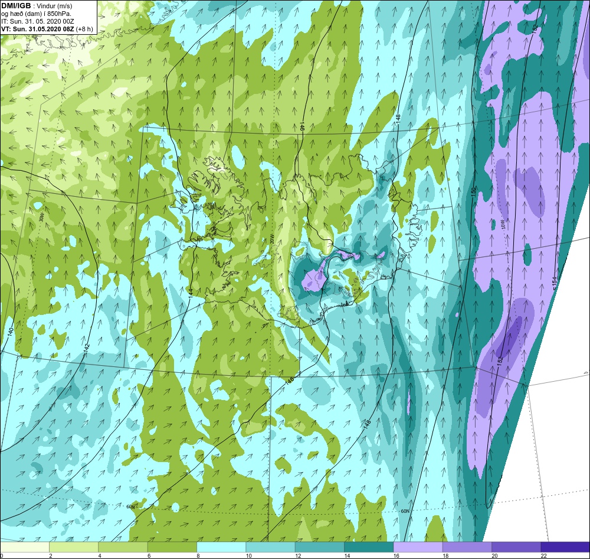Click the "DMI/IGB : Vindur (m/s)" title line

point(37,6)
